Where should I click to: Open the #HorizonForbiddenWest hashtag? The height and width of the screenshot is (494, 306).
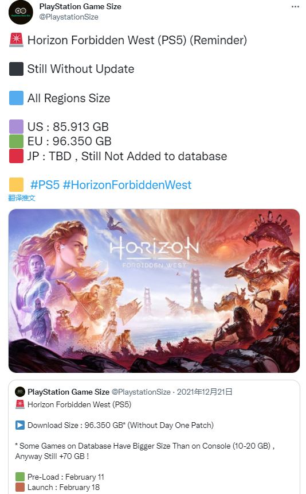(x=127, y=185)
